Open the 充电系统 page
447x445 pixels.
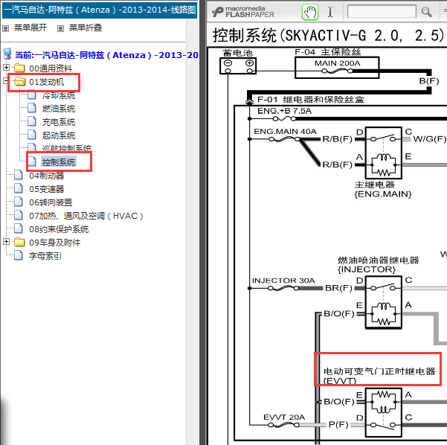59,122
